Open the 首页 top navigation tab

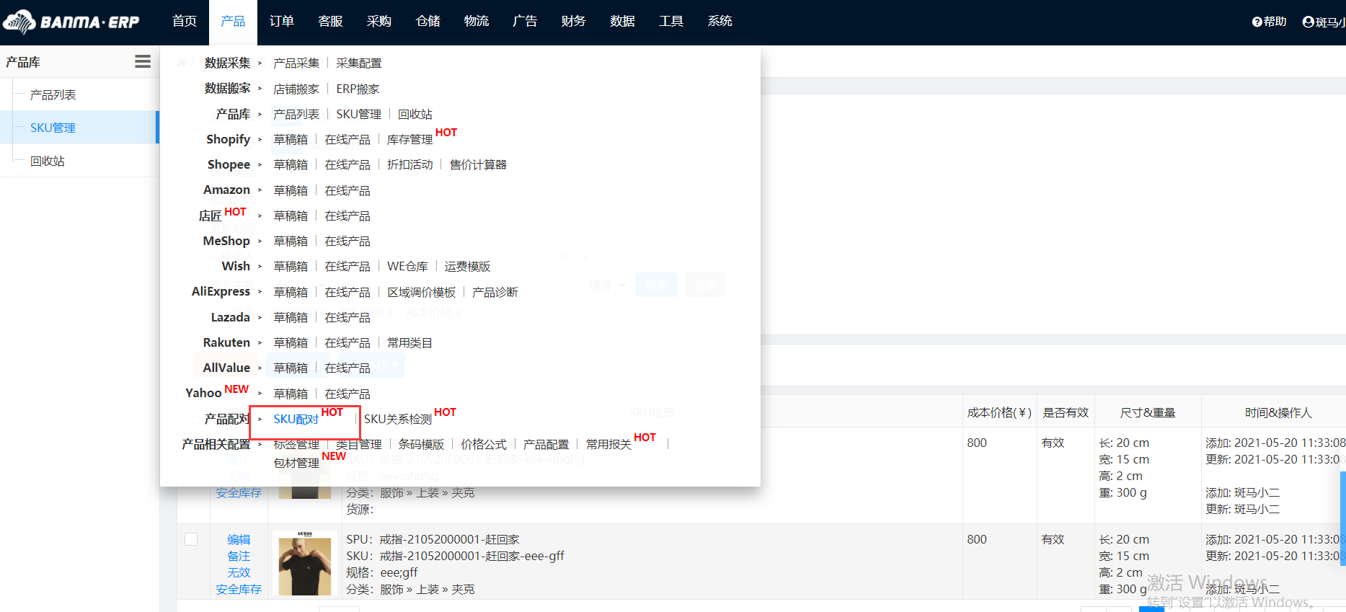click(185, 22)
